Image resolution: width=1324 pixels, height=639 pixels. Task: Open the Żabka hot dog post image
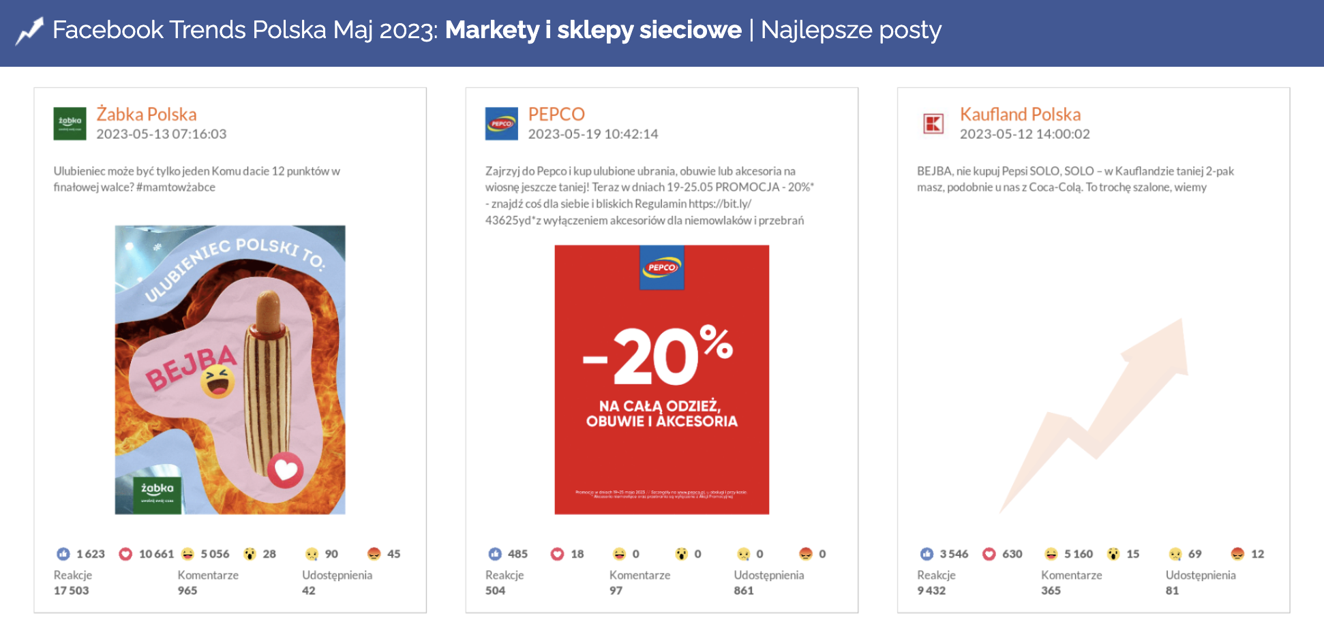click(x=230, y=369)
